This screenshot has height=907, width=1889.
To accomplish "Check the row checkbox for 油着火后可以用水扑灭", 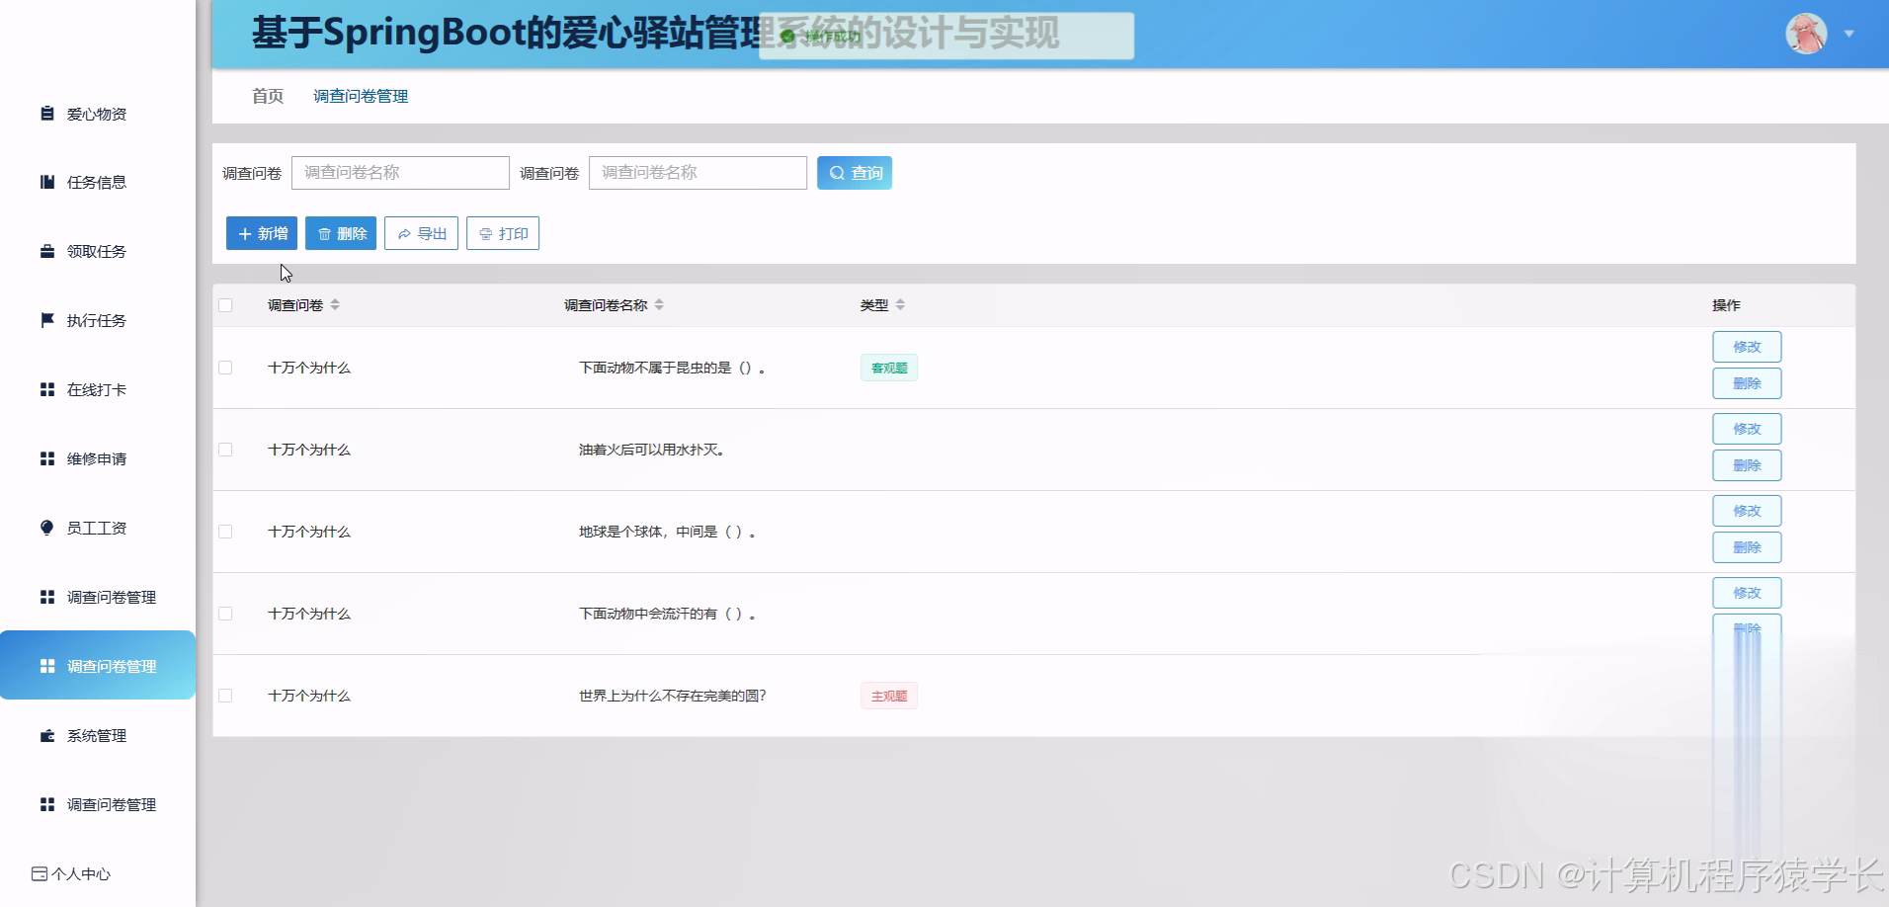I will click(x=225, y=449).
